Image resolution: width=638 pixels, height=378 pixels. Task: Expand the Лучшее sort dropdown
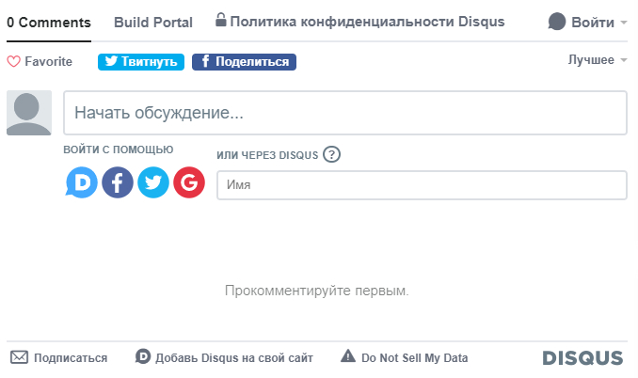[x=598, y=60]
